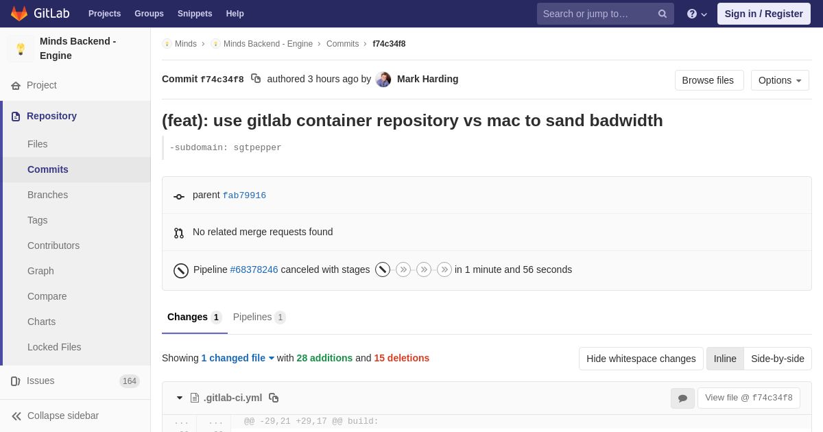Open the Help question mark menu
This screenshot has width=823, height=432.
696,14
